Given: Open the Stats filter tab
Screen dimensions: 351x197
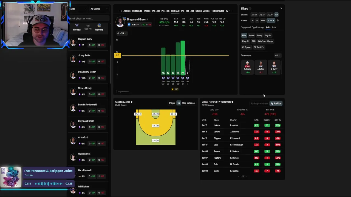Looking at the screenshot, I should point(274,27).
